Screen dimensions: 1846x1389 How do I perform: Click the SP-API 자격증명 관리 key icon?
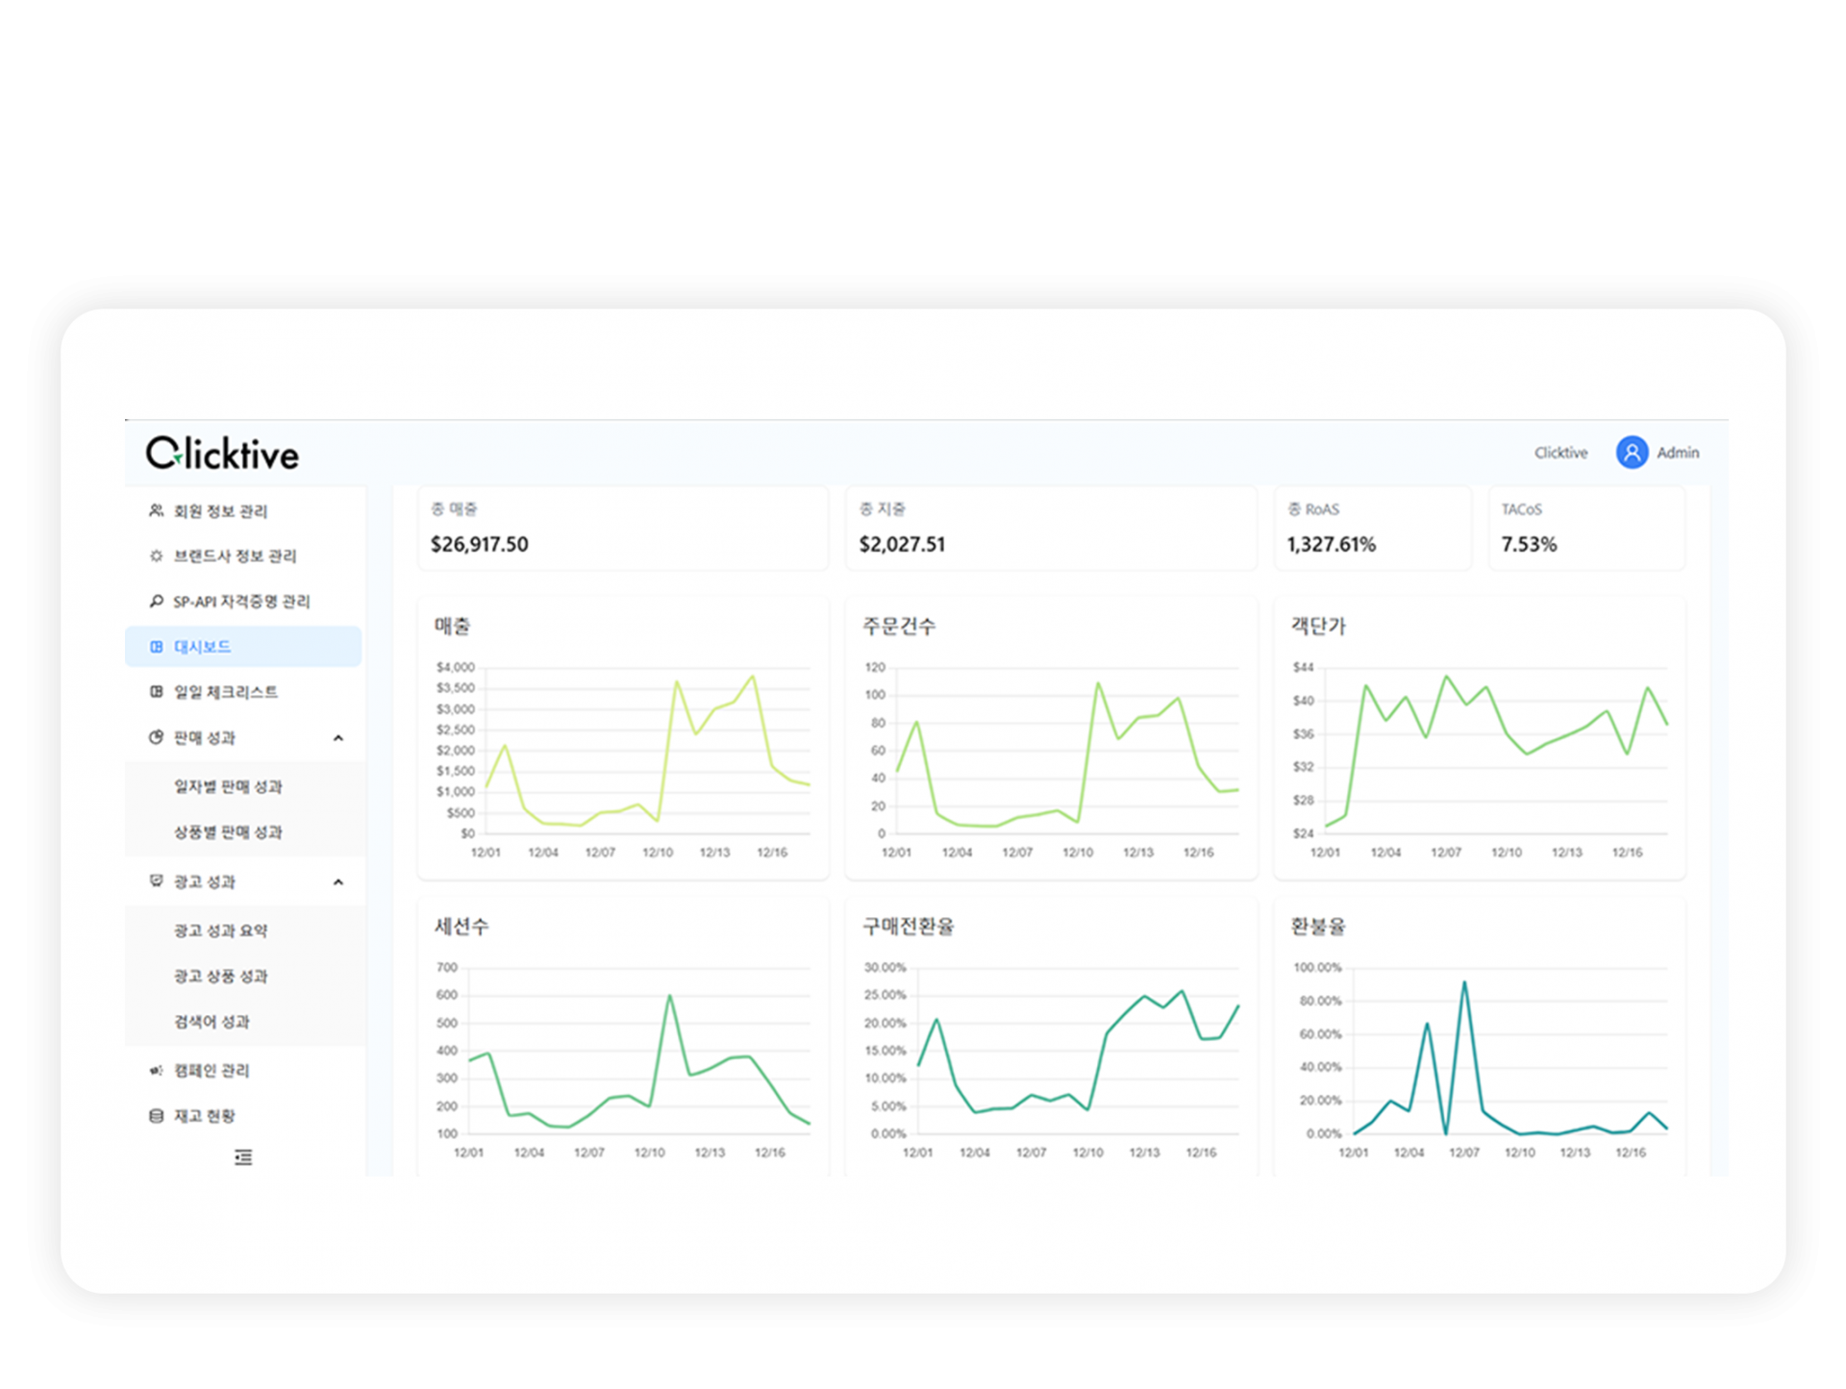[x=156, y=601]
